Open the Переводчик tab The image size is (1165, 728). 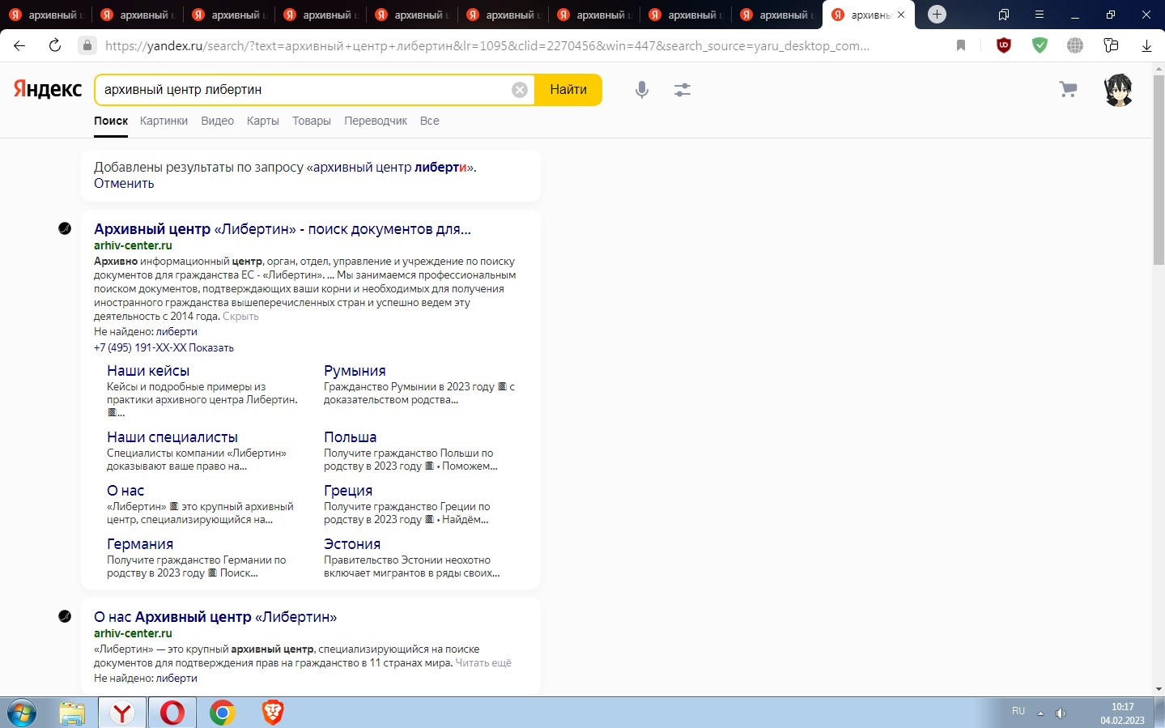point(376,121)
